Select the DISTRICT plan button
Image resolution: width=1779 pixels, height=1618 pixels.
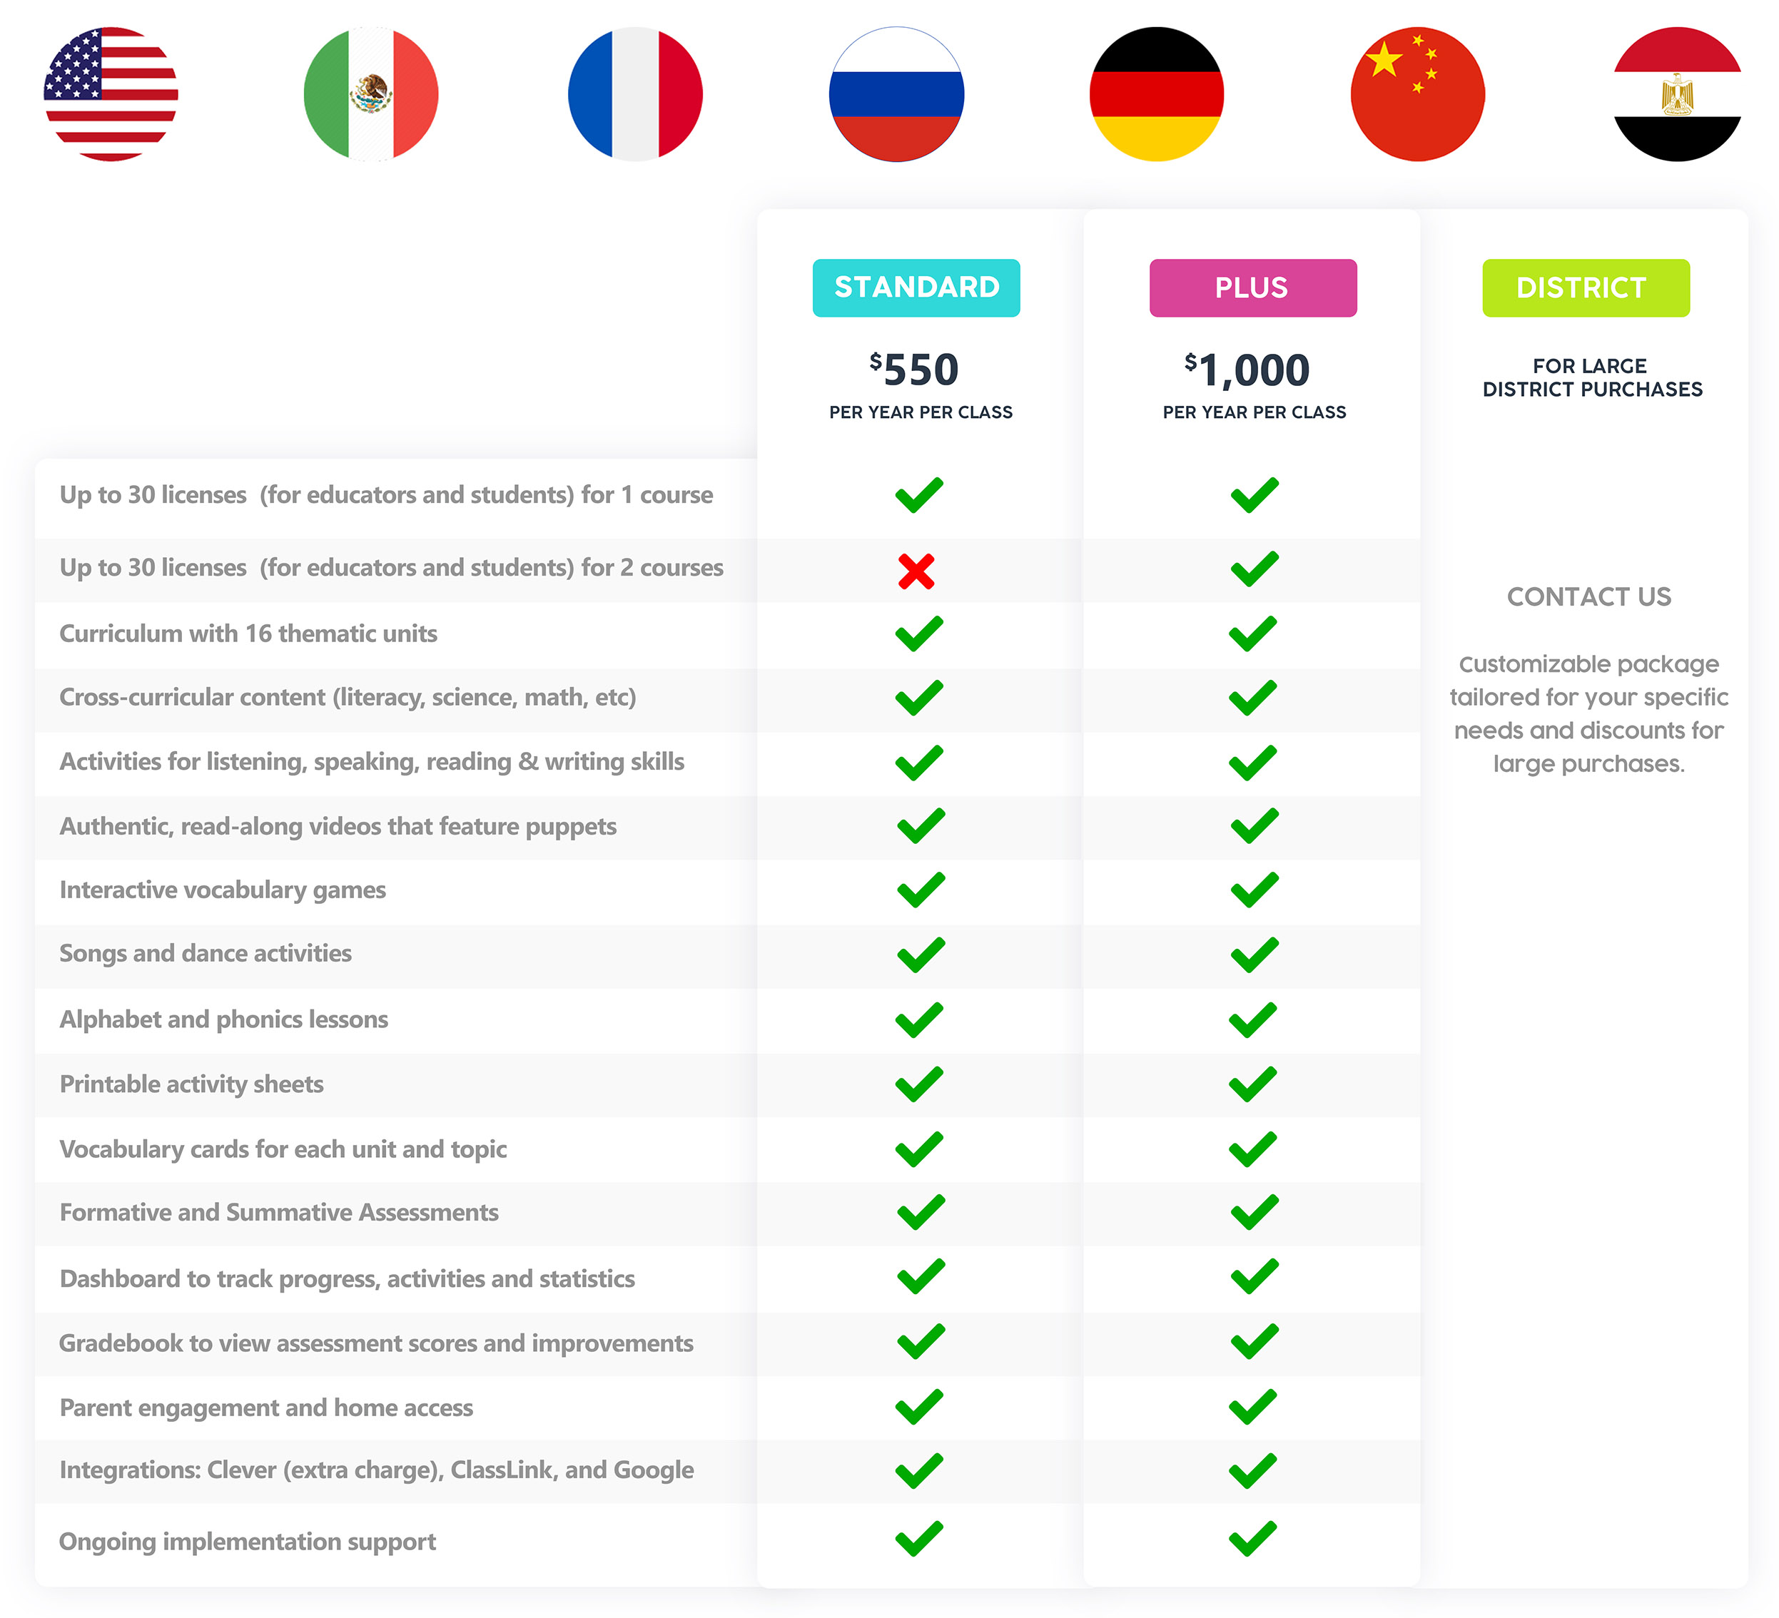(1585, 288)
